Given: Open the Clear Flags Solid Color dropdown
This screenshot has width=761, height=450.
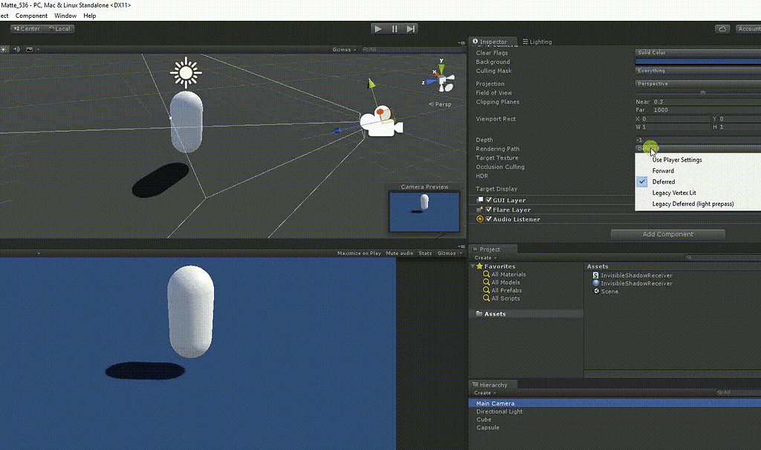Looking at the screenshot, I should (x=696, y=51).
